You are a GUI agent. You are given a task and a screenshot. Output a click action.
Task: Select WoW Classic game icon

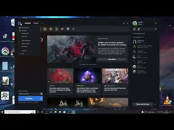point(57,29)
